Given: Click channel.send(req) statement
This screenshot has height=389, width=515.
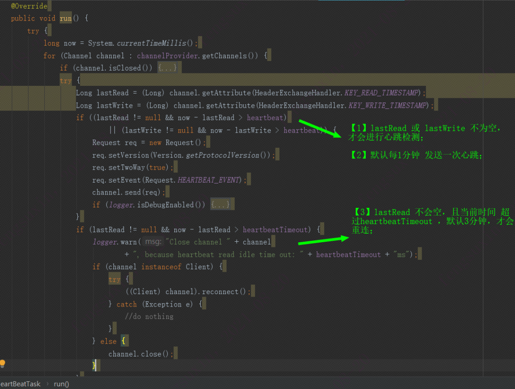Looking at the screenshot, I should (x=128, y=193).
